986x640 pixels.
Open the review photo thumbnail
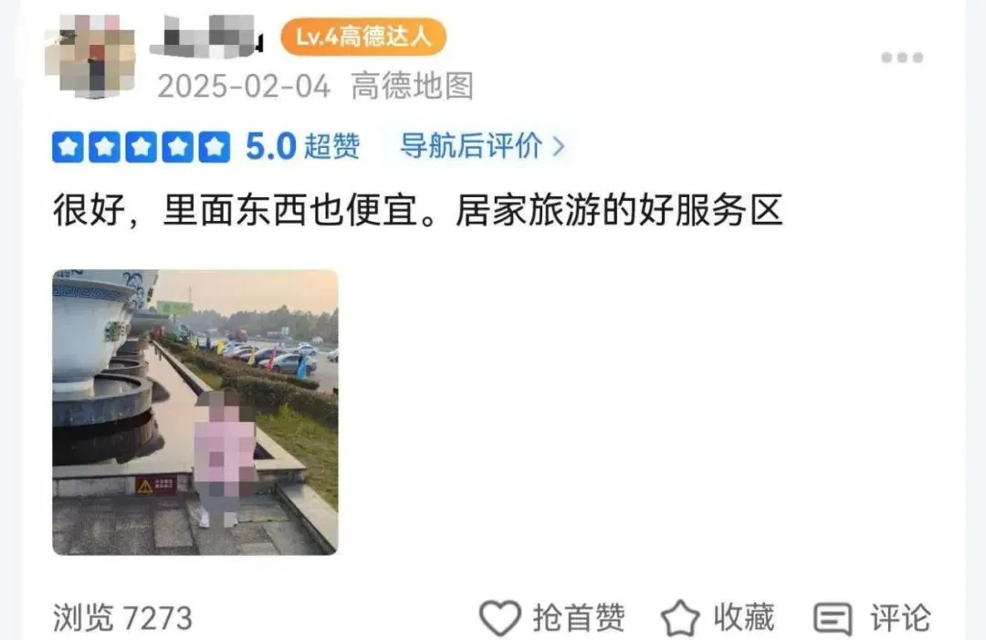coord(195,413)
